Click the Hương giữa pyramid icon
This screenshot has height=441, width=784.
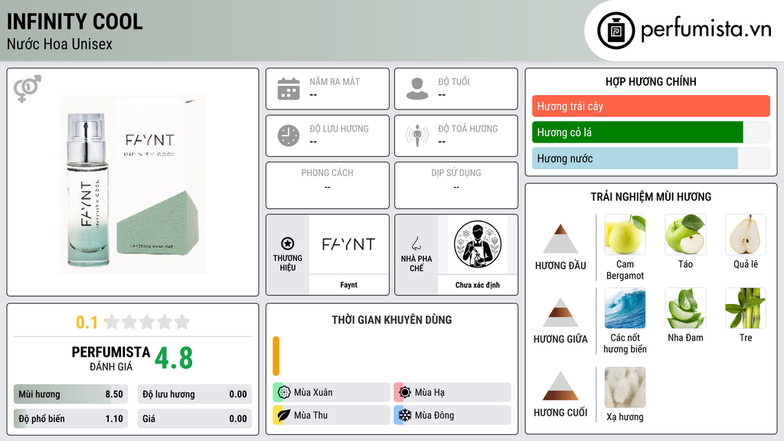[560, 312]
